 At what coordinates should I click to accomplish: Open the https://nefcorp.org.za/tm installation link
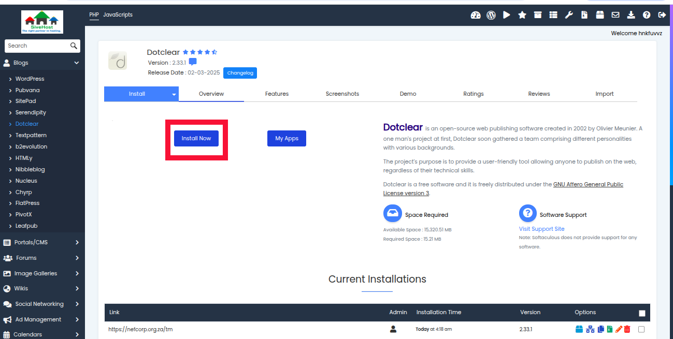coord(140,329)
